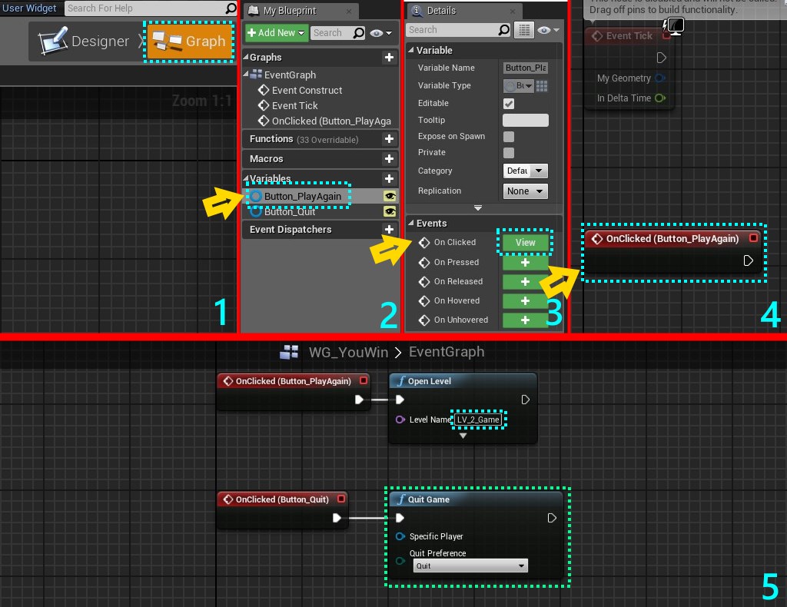Open Details view options eye menu
Screen dimensions: 787x607
[x=547, y=31]
